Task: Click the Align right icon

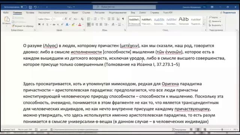Action: [97, 24]
